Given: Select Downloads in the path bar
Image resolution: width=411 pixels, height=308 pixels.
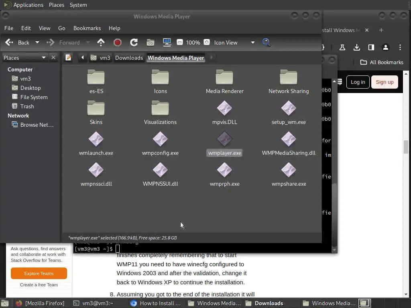Looking at the screenshot, I should tap(129, 58).
